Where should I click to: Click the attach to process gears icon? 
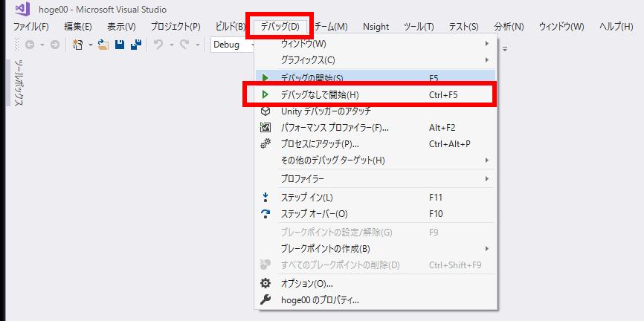pyautogui.click(x=265, y=144)
